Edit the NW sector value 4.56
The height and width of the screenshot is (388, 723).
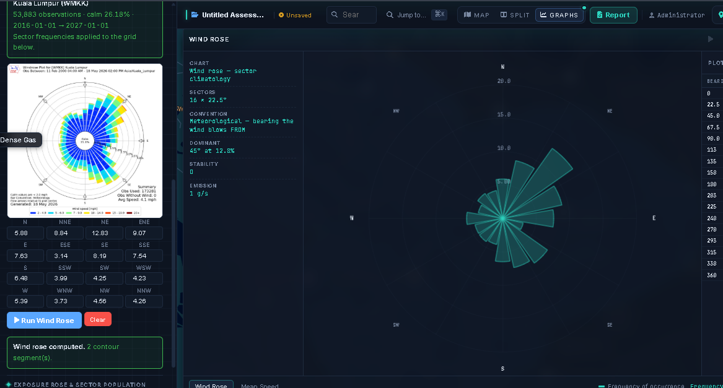(x=104, y=301)
